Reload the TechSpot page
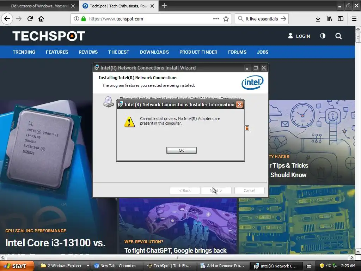The width and height of the screenshot is (361, 271). [x=30, y=19]
